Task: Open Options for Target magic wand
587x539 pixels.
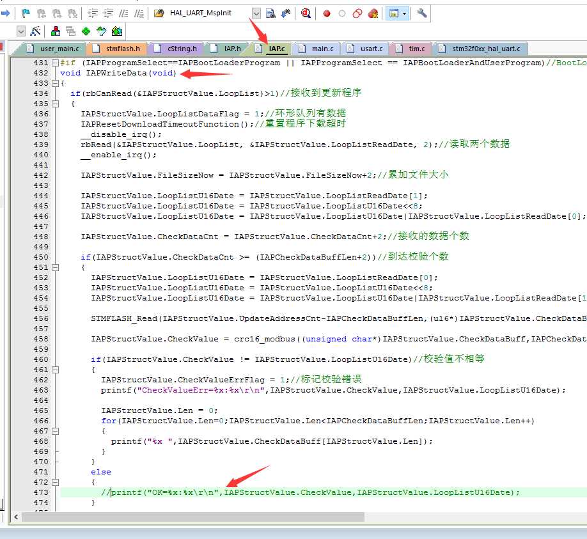Action: click(x=35, y=31)
